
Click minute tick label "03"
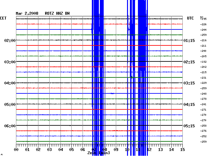pyautogui.click(x=49, y=150)
